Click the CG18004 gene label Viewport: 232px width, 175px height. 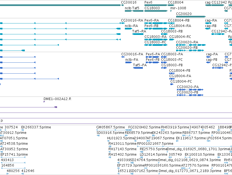click(x=176, y=2)
